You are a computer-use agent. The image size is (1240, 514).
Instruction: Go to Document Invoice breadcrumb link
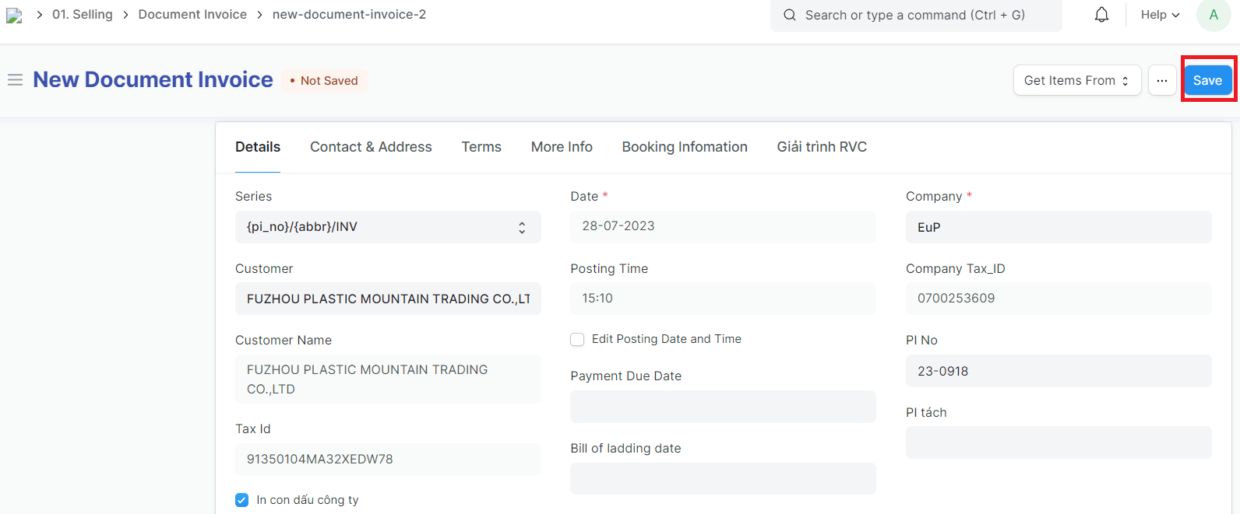pyautogui.click(x=192, y=15)
